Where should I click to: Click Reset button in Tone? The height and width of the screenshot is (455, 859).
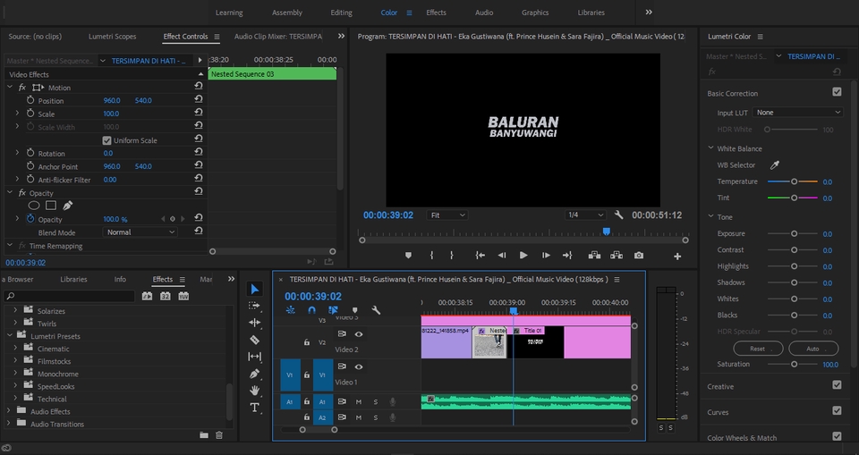[x=758, y=349]
